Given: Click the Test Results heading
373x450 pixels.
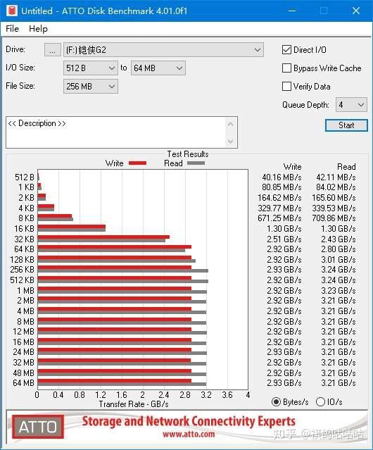Looking at the screenshot, I should (188, 154).
